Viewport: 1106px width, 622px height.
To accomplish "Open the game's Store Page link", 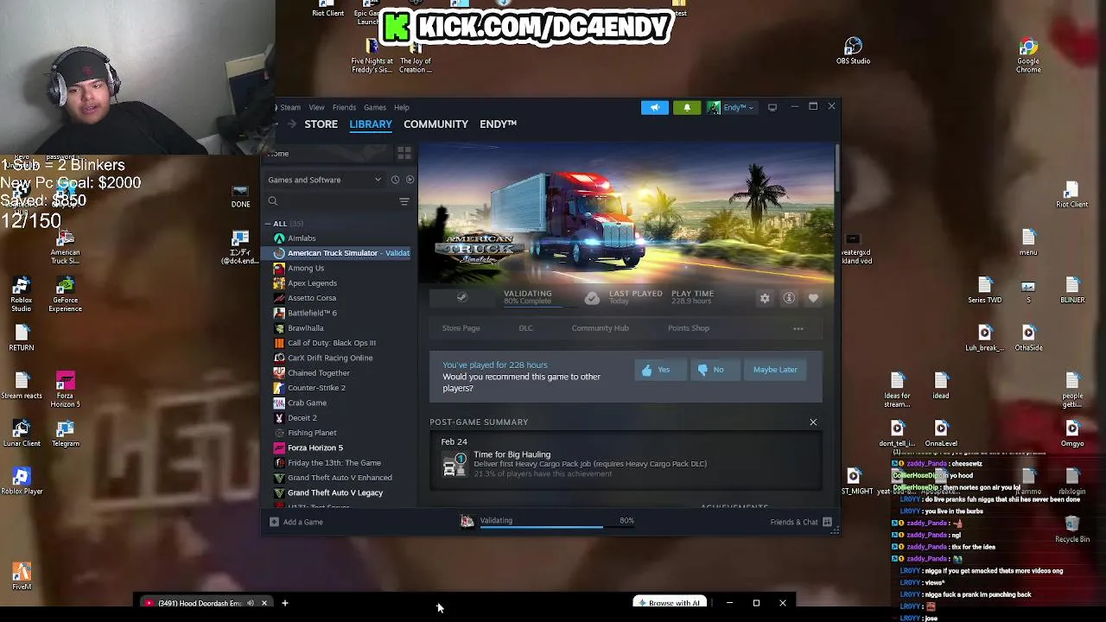I will click(x=461, y=328).
